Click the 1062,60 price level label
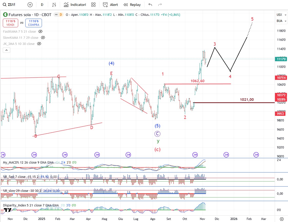 [x=197, y=81]
